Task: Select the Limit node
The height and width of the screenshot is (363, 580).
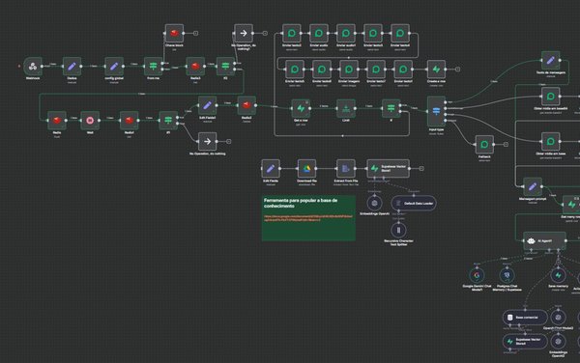Action: pos(346,108)
